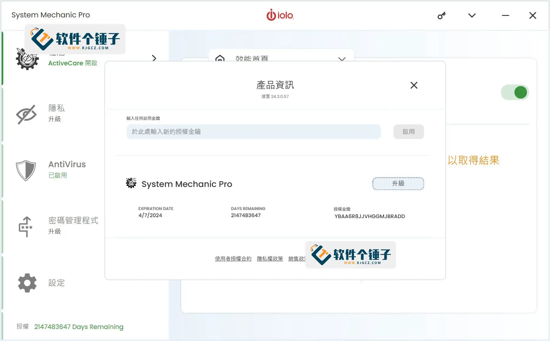Open the chevron dropdown in title bar
This screenshot has height=341, width=550.
[472, 15]
